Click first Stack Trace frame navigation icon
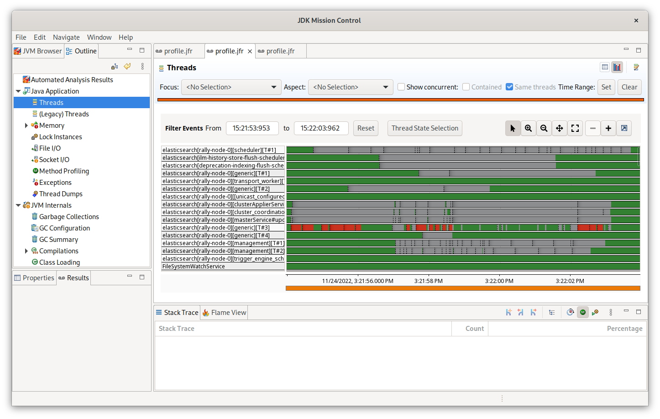 tap(508, 312)
